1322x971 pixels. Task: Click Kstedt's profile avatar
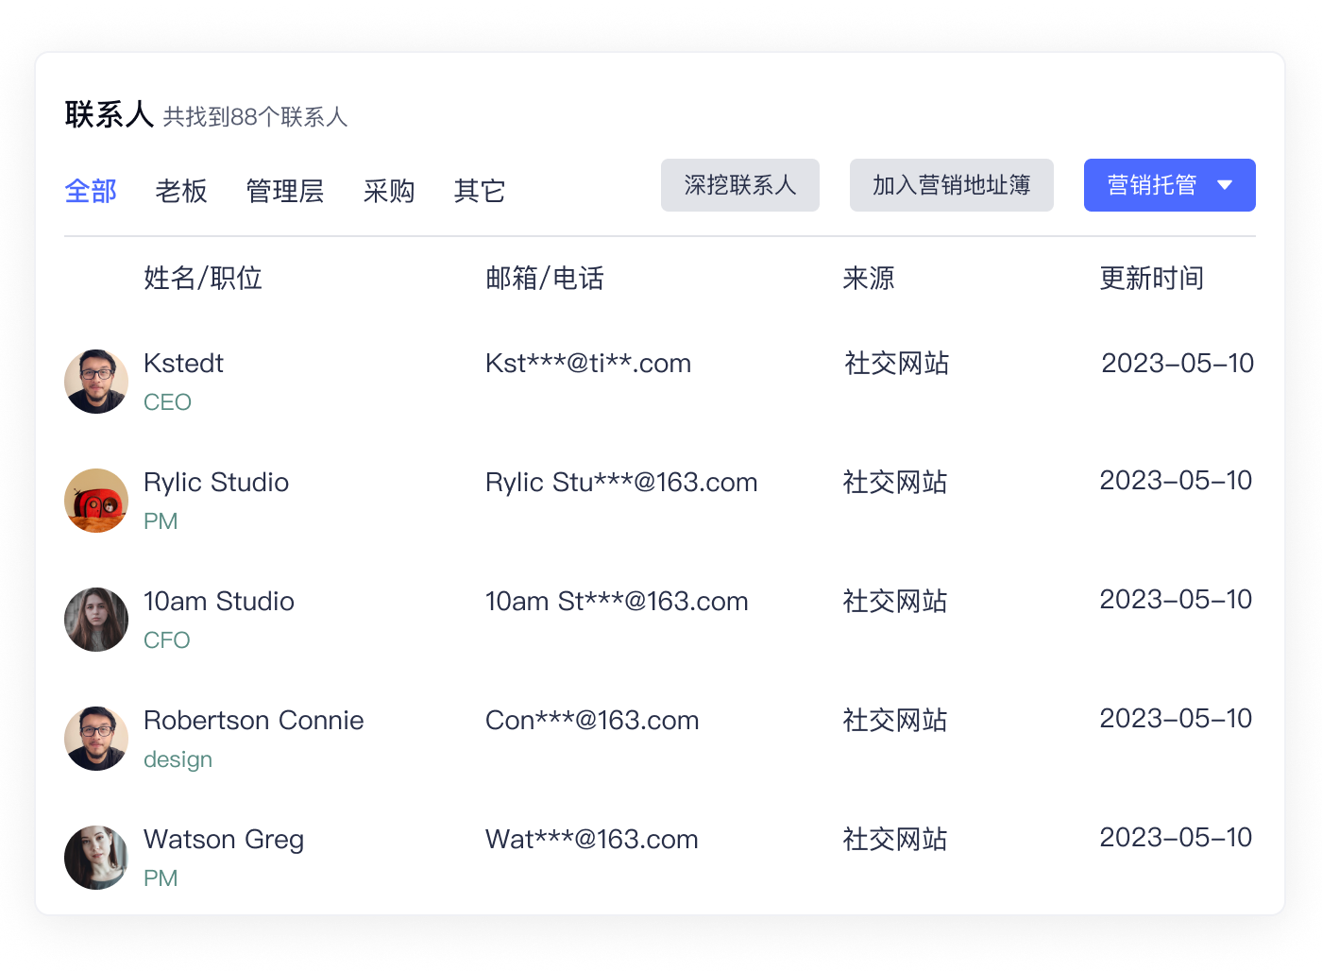(x=95, y=382)
